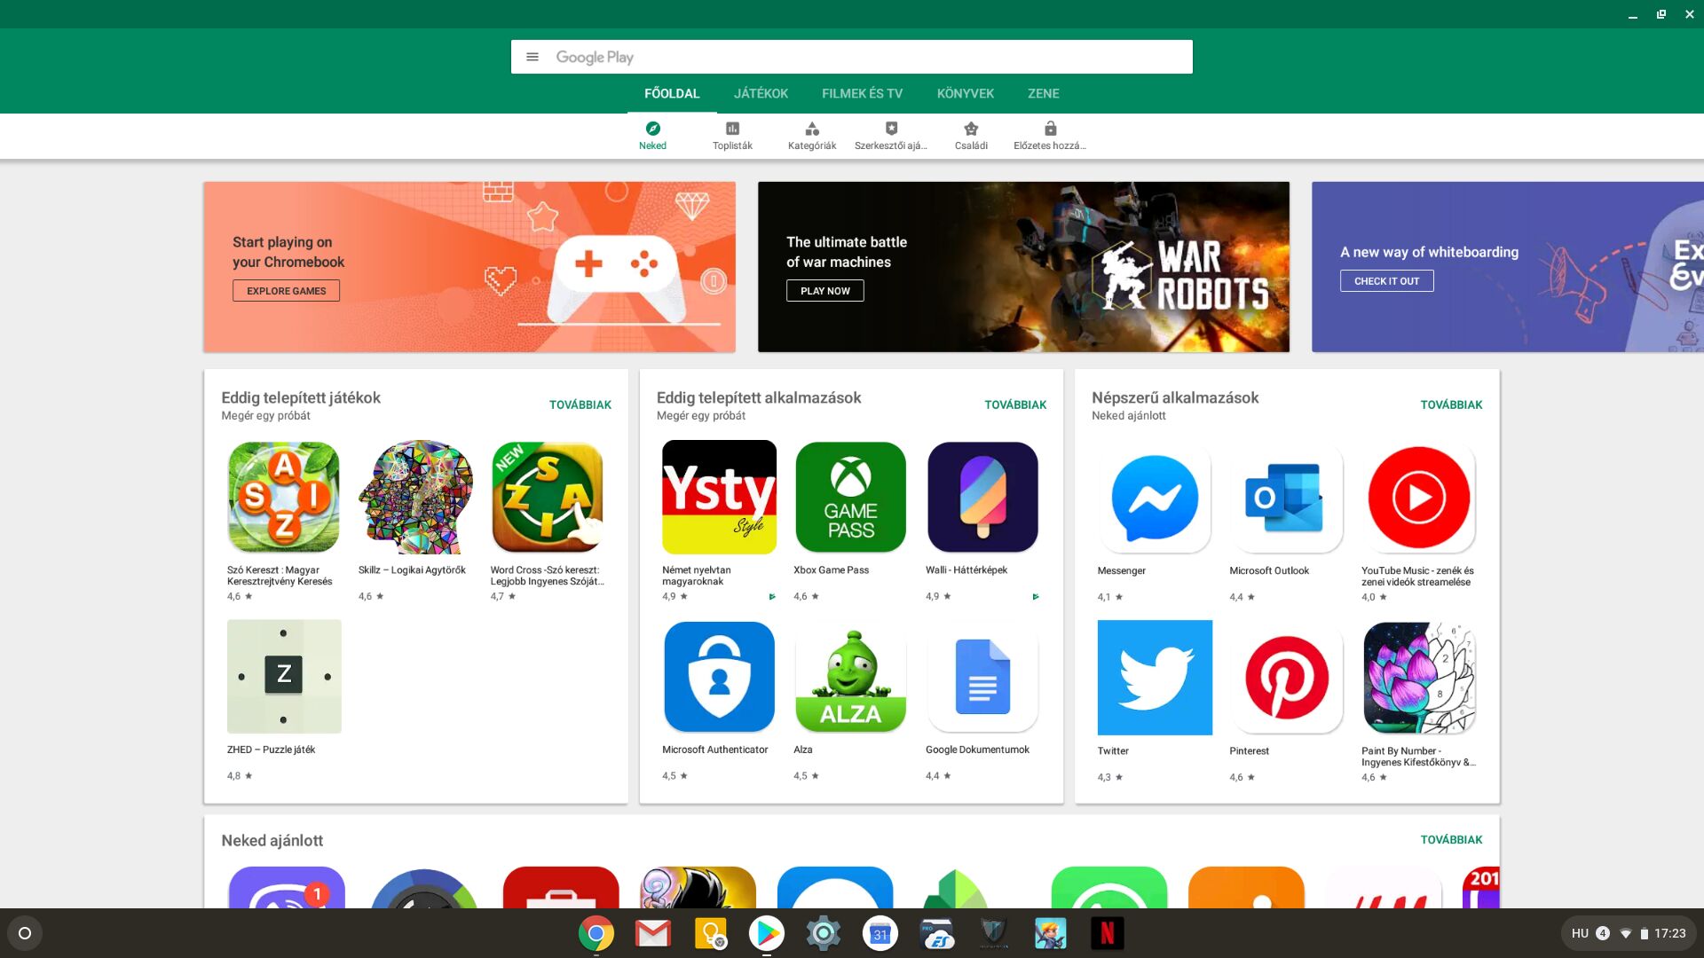Open Előzetes hozzáférés lock icon
This screenshot has width=1704, height=958.
pos(1050,129)
